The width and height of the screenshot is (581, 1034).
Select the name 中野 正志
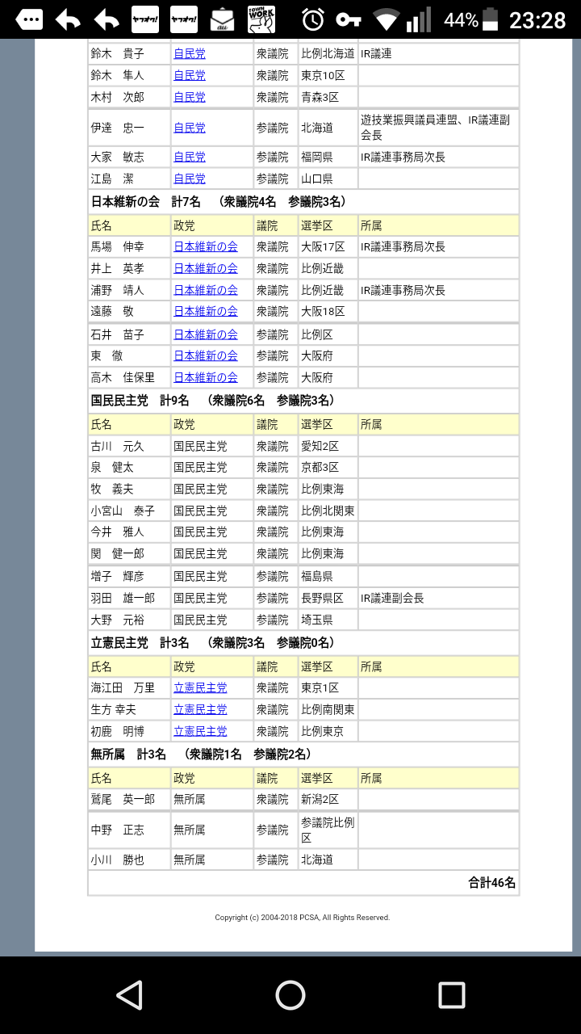pos(118,830)
